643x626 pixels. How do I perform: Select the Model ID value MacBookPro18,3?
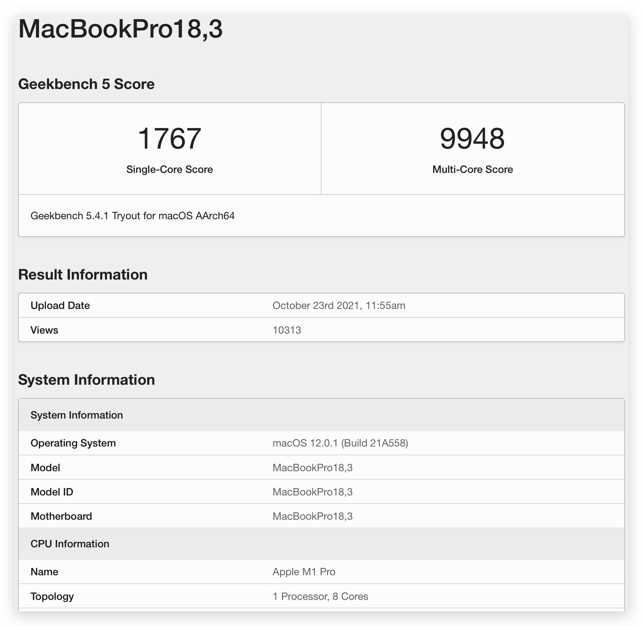click(313, 492)
